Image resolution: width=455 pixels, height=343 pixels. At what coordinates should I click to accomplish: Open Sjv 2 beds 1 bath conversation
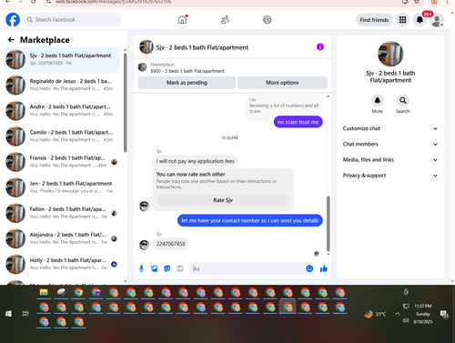click(61, 59)
